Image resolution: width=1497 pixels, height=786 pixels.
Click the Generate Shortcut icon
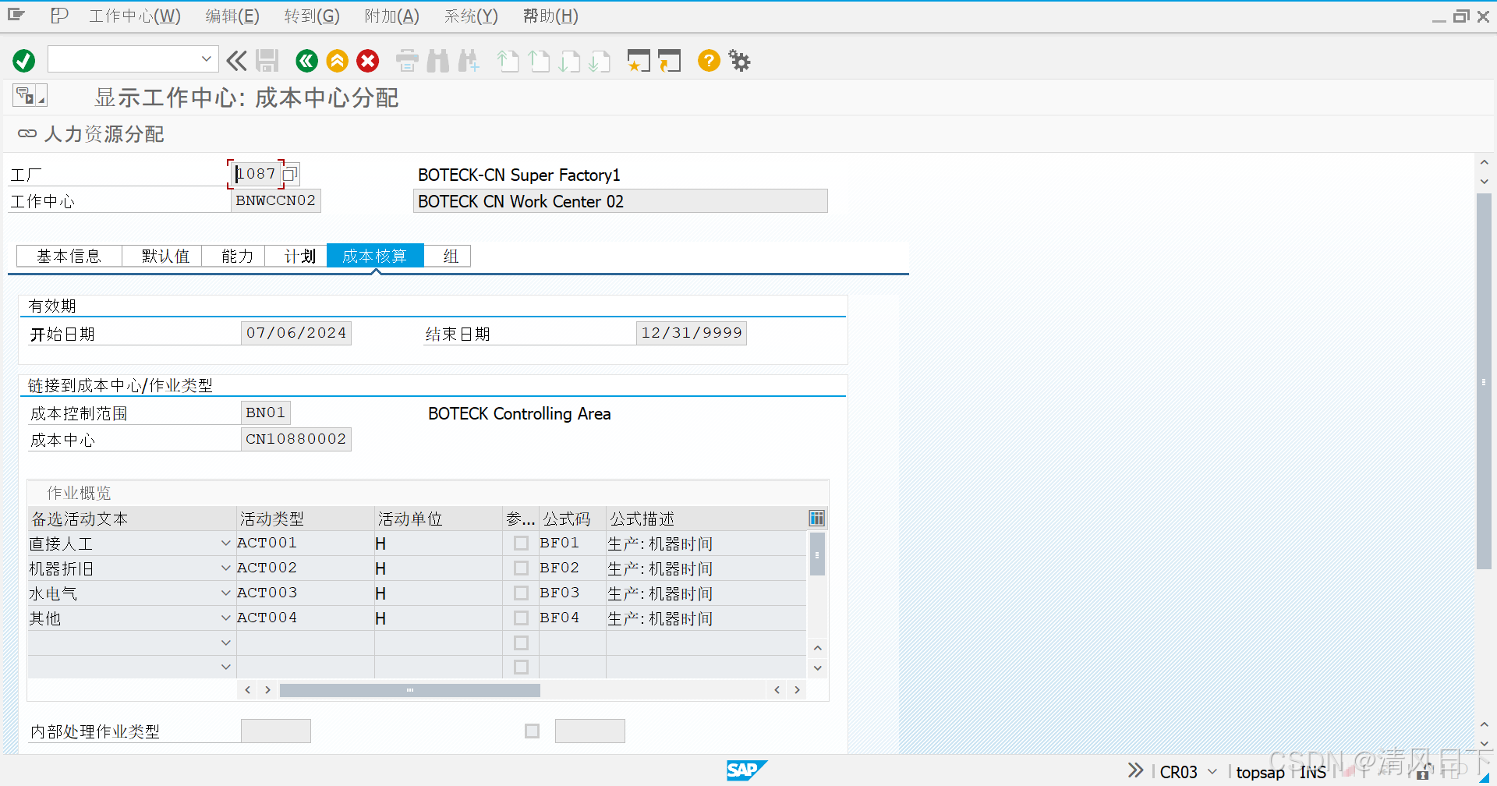[669, 60]
